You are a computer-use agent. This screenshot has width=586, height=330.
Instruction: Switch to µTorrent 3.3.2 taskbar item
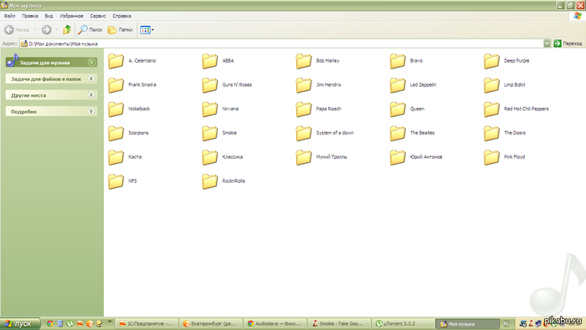coord(404,323)
